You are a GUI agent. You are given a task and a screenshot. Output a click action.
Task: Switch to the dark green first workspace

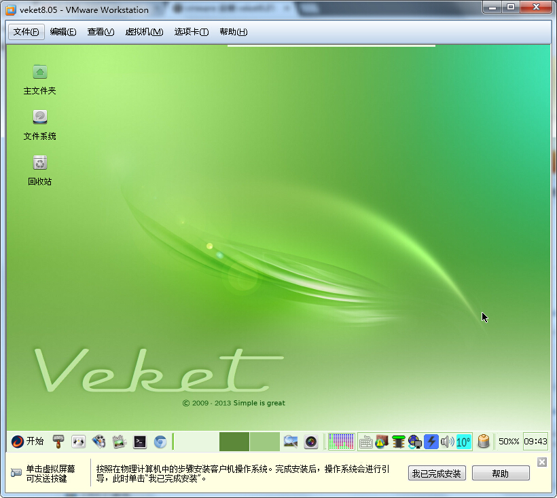click(x=234, y=442)
